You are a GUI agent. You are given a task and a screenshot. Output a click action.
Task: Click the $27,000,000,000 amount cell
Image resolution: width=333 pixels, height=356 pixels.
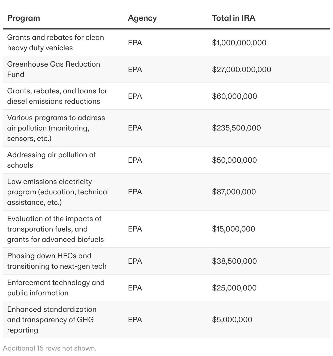tap(242, 69)
